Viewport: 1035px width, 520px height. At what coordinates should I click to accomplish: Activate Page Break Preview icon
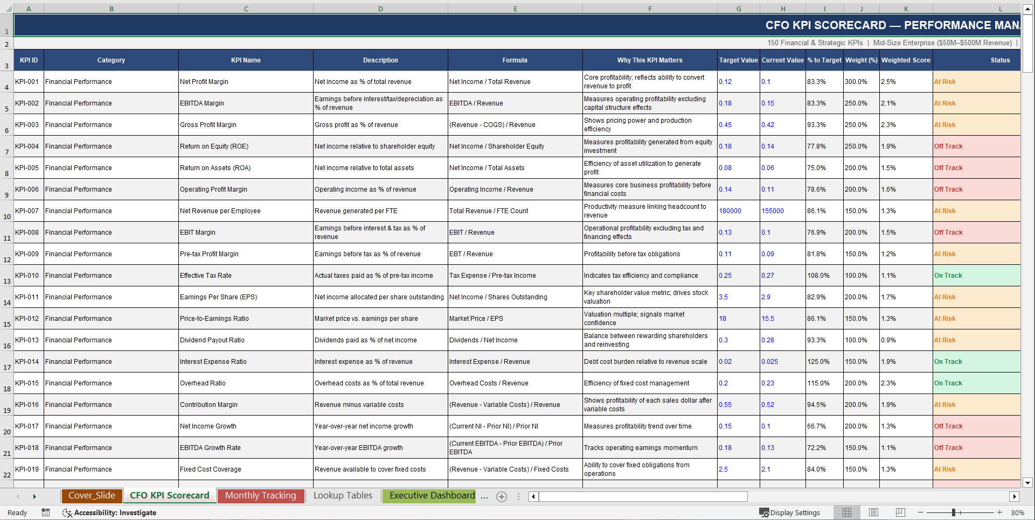[900, 512]
